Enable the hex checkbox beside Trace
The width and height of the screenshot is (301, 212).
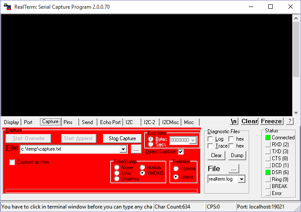231,146
